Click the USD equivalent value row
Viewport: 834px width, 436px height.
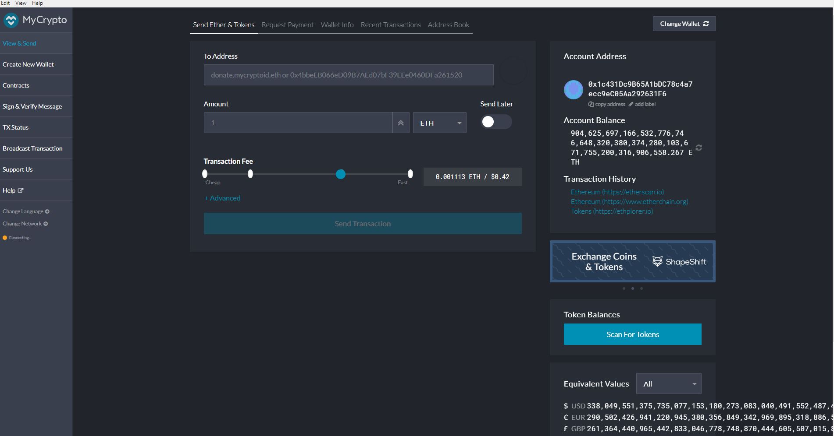point(699,406)
